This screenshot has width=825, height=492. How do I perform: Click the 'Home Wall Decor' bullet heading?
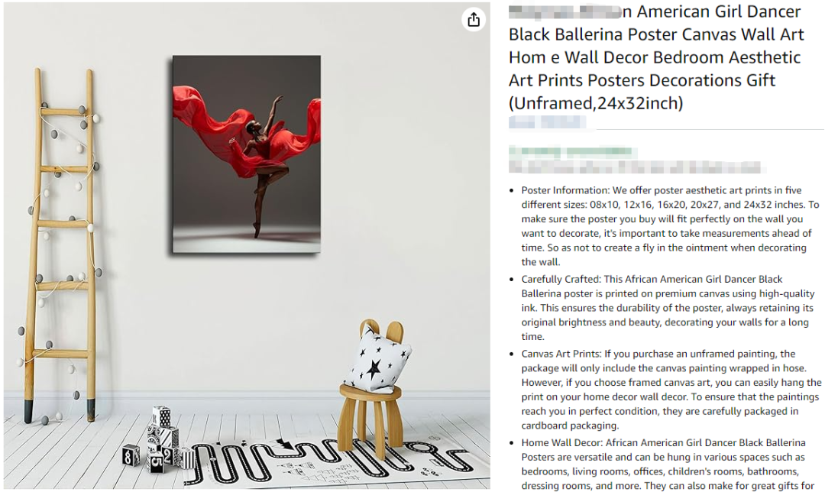[558, 442]
